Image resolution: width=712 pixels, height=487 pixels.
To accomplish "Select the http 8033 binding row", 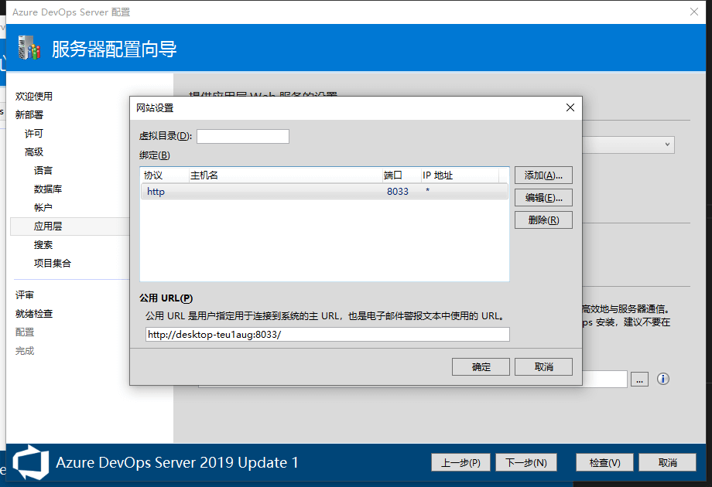I will click(323, 192).
